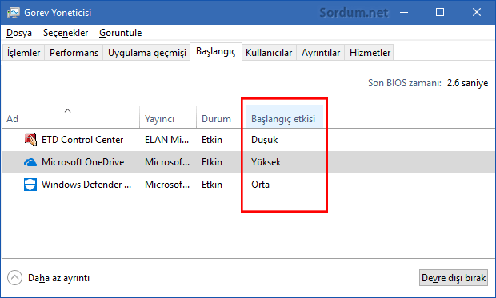Screen dimensions: 496x298
Task: Select the Başlangıç tab
Action: 216,51
